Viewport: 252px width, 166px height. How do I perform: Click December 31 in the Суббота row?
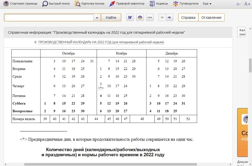coord(183,103)
